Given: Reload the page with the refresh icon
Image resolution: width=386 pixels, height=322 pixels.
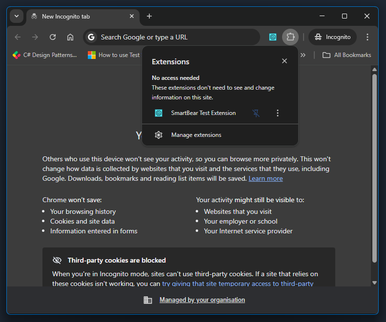Looking at the screenshot, I should tap(53, 37).
